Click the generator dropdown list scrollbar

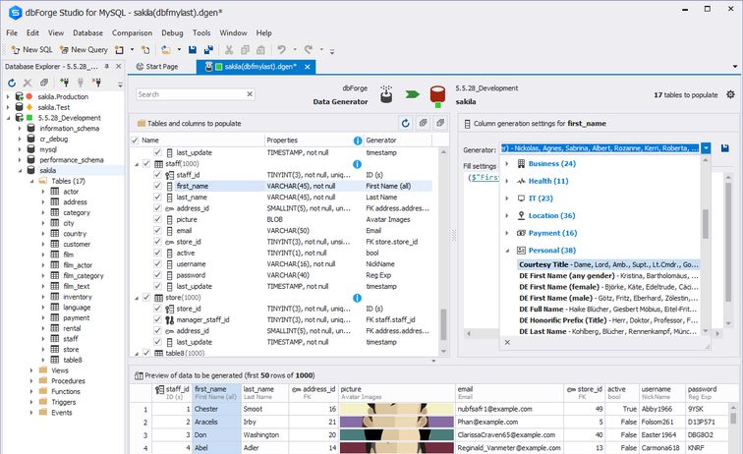click(705, 224)
